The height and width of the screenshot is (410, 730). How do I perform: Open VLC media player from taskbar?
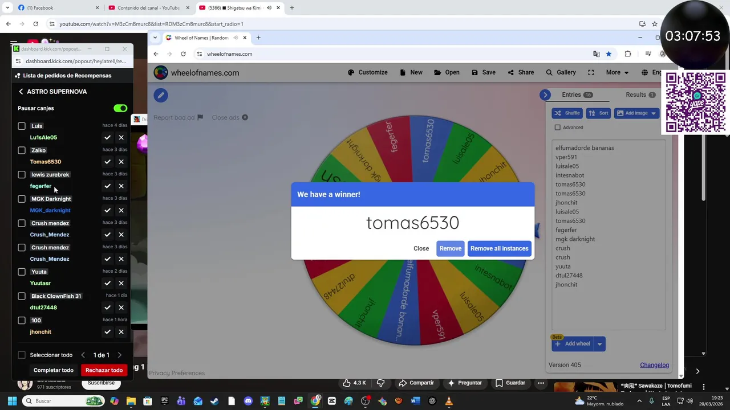click(x=449, y=401)
